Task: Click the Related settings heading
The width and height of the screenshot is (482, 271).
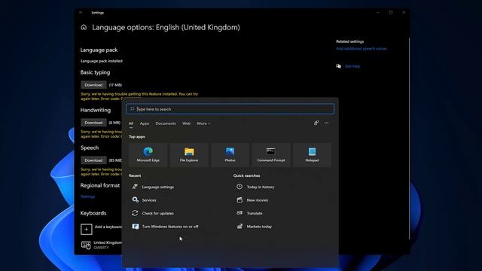Action: [x=349, y=41]
